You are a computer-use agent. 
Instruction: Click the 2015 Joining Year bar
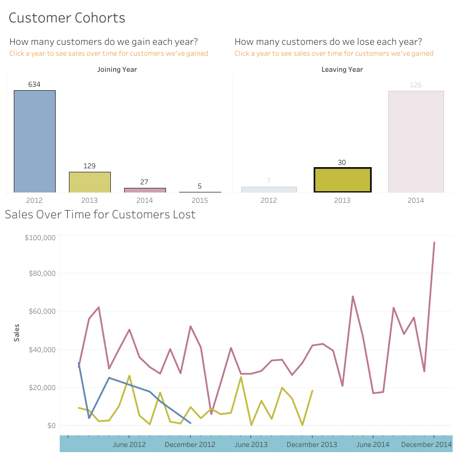pyautogui.click(x=200, y=192)
